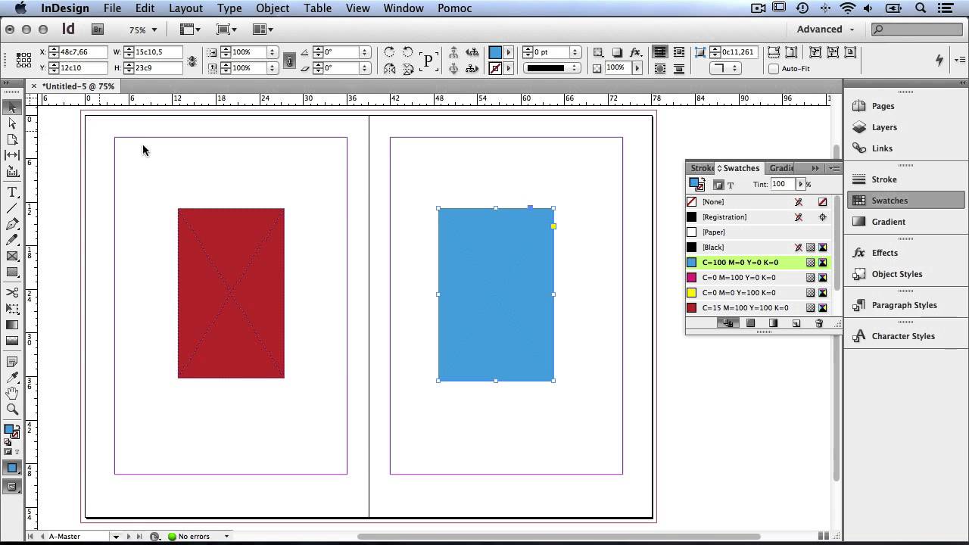The image size is (969, 545).
Task: Pick the Line tool
Action: coord(12,208)
